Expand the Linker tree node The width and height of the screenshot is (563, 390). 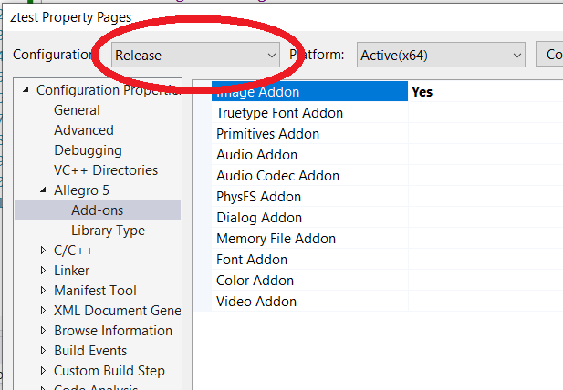coord(44,271)
